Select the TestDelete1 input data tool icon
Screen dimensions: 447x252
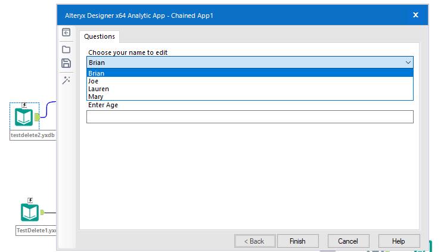(x=29, y=212)
